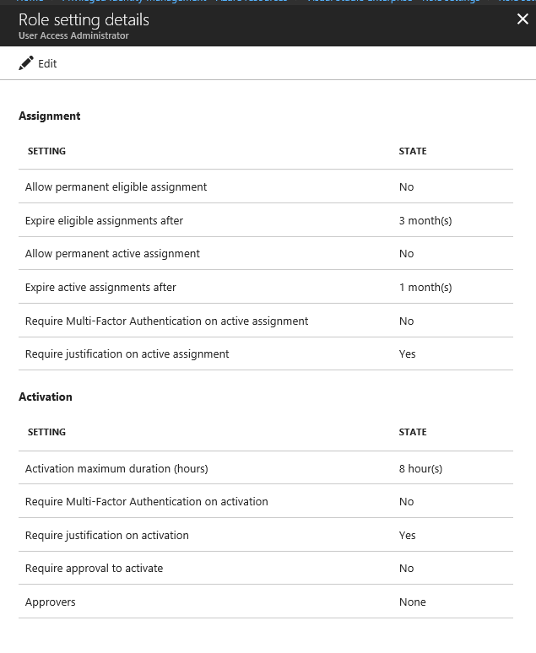The height and width of the screenshot is (653, 536).
Task: Click the Activation section heading
Action: tap(46, 397)
